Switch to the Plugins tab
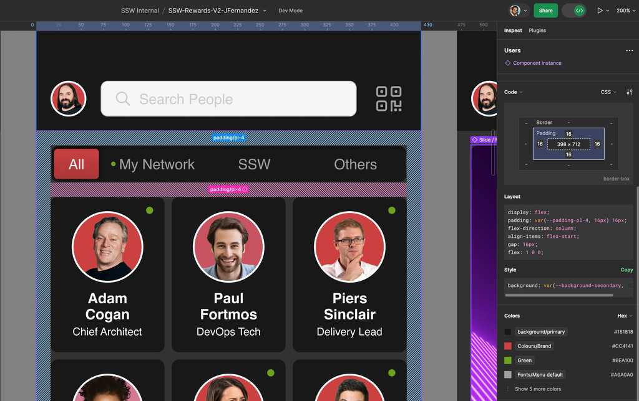The image size is (639, 401). point(538,30)
